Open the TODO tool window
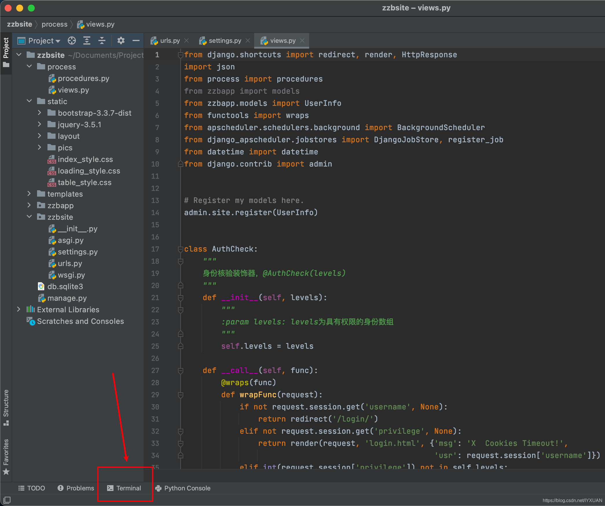This screenshot has height=506, width=605. point(32,488)
